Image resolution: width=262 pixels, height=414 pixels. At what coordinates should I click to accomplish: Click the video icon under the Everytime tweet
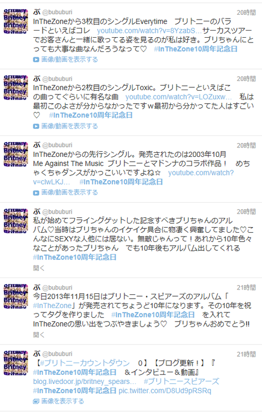click(36, 60)
